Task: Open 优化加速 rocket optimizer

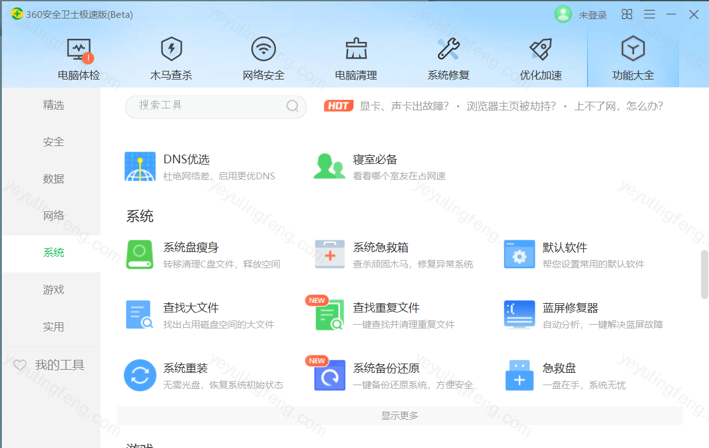Action: pyautogui.click(x=541, y=59)
